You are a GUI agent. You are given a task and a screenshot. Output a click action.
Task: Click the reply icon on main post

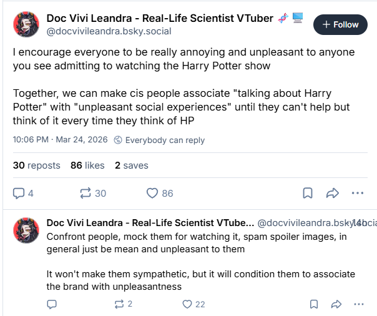click(x=19, y=194)
